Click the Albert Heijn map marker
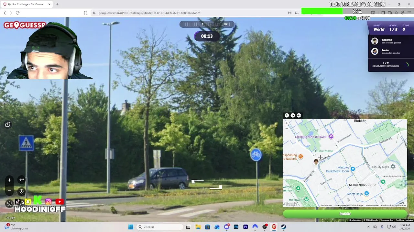 (x=366, y=194)
